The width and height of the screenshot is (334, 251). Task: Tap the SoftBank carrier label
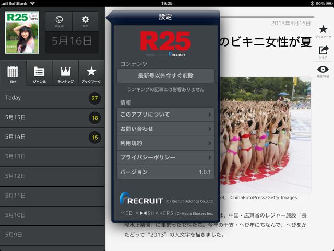pyautogui.click(x=18, y=3)
